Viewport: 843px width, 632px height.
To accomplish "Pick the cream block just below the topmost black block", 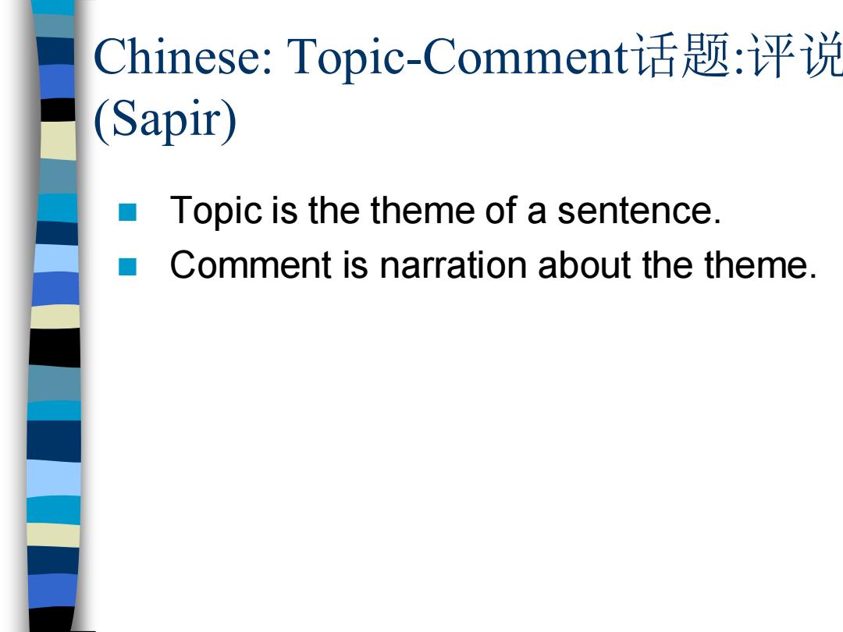I will [59, 140].
